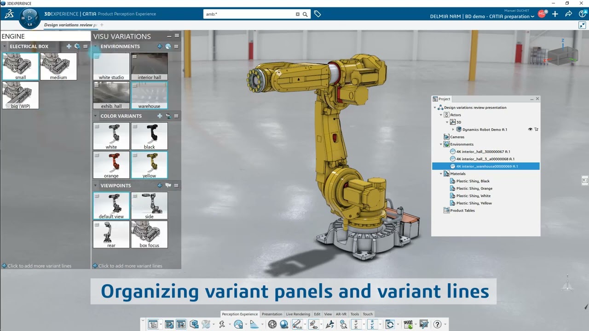Click to add more variant lines in Engine

(37, 266)
